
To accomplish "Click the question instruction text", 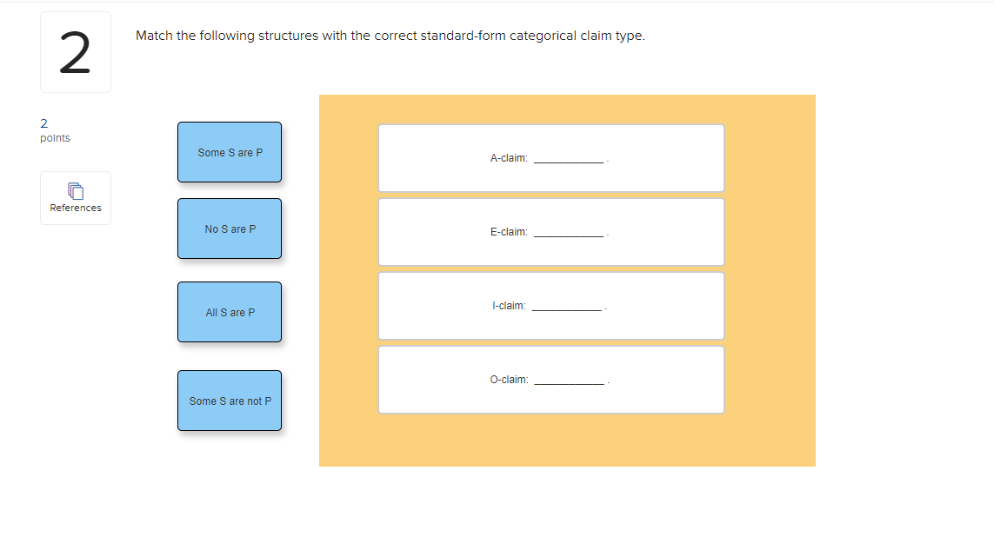I will [390, 36].
